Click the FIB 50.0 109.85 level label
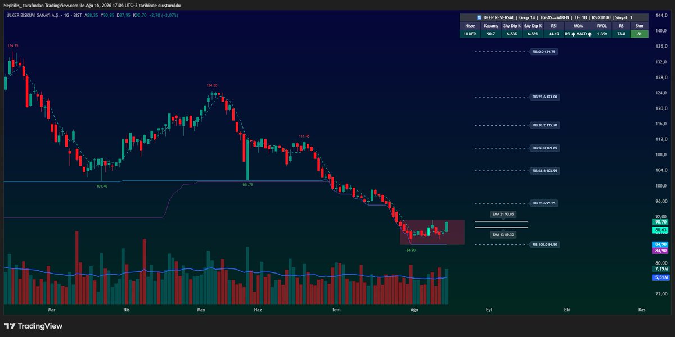This screenshot has height=337, width=675. coord(545,148)
